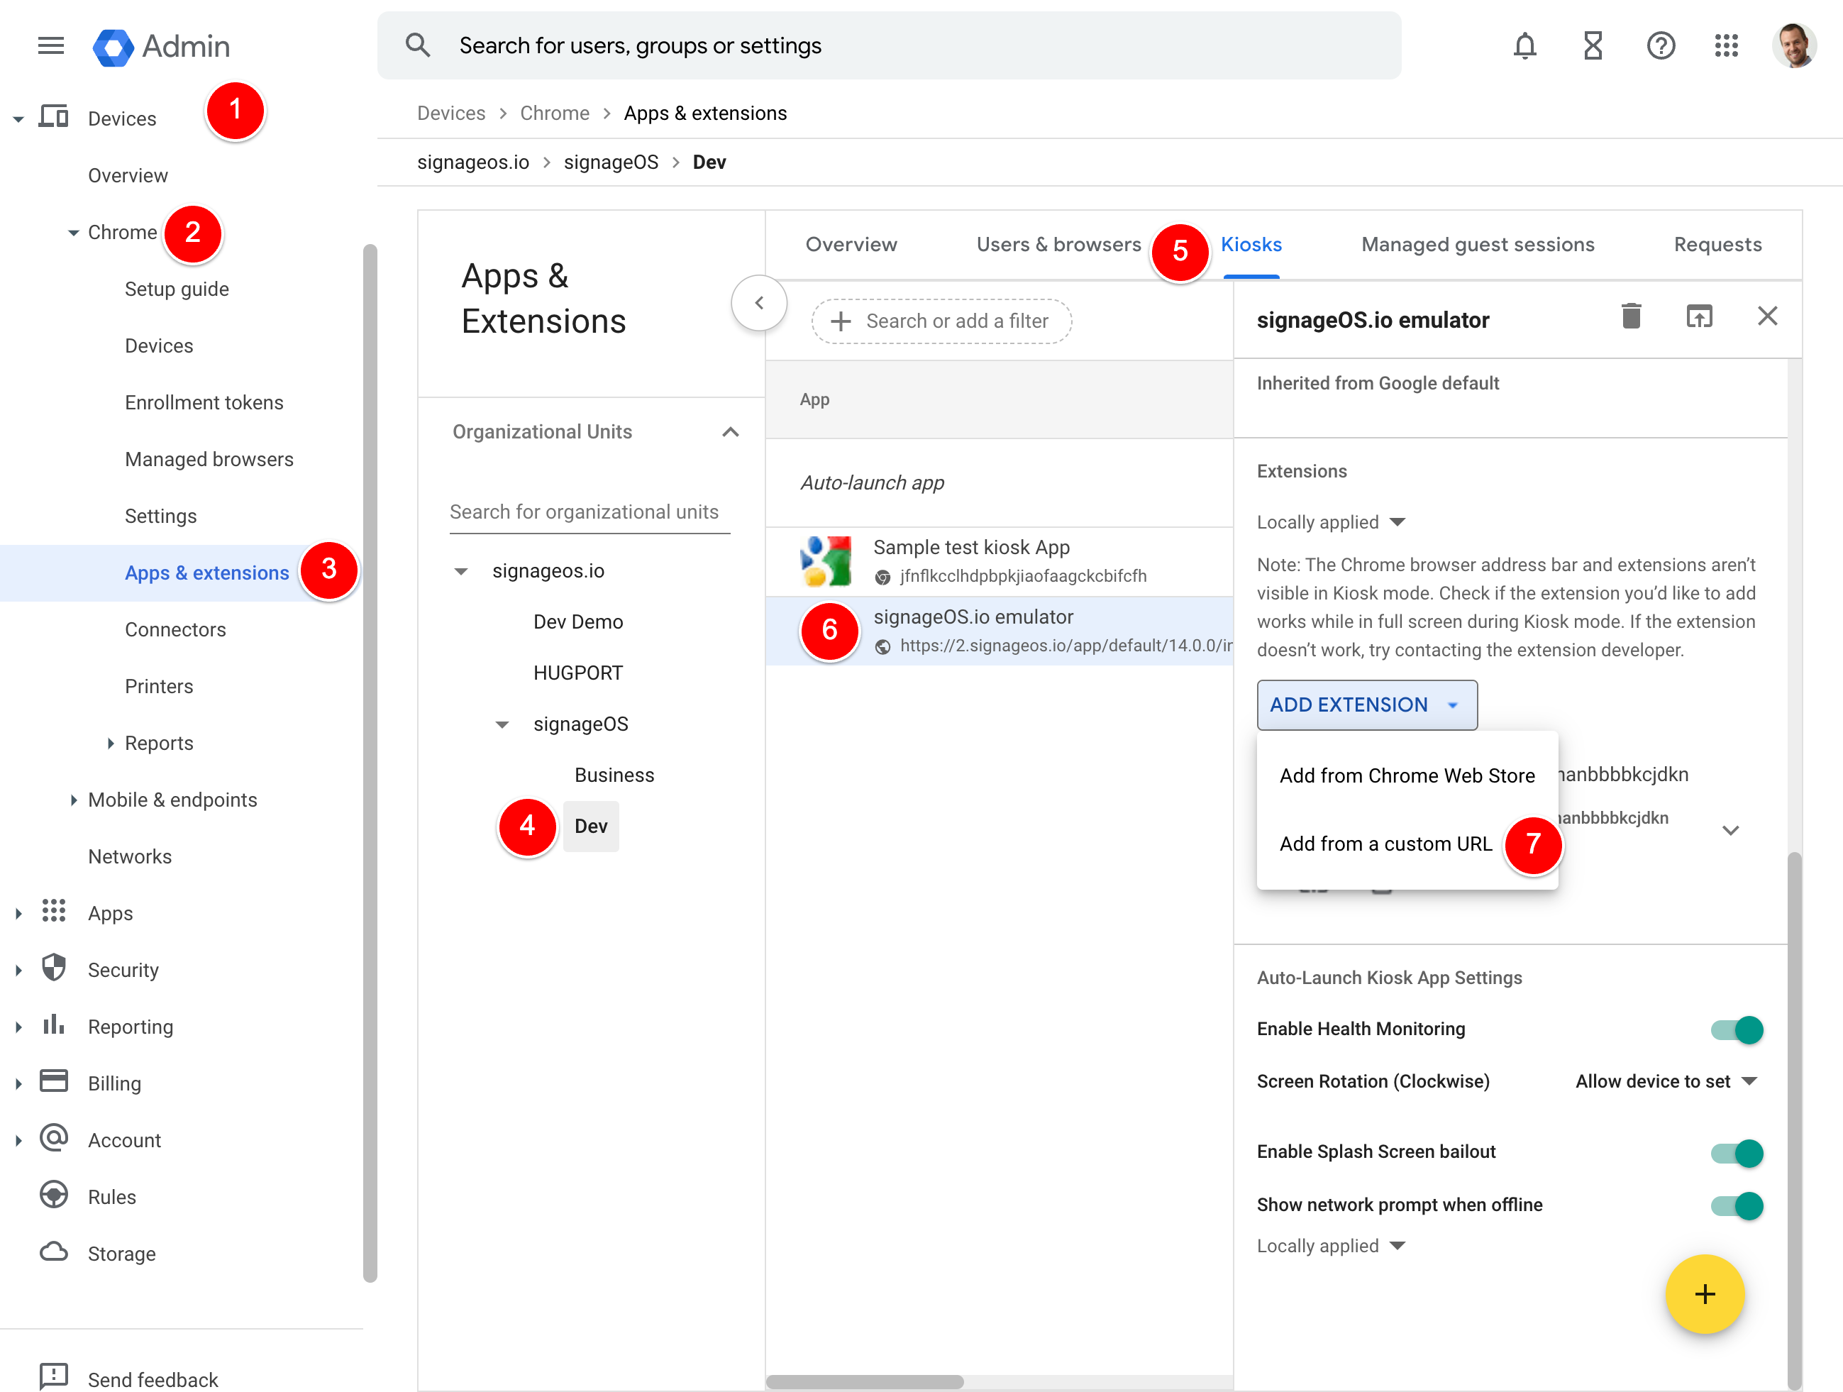Screen dimensions: 1843x1392
Task: Select the Business organizational unit
Action: pyautogui.click(x=614, y=775)
